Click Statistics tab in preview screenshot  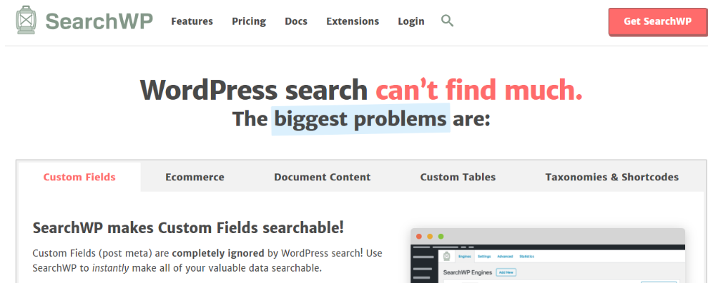(x=526, y=257)
